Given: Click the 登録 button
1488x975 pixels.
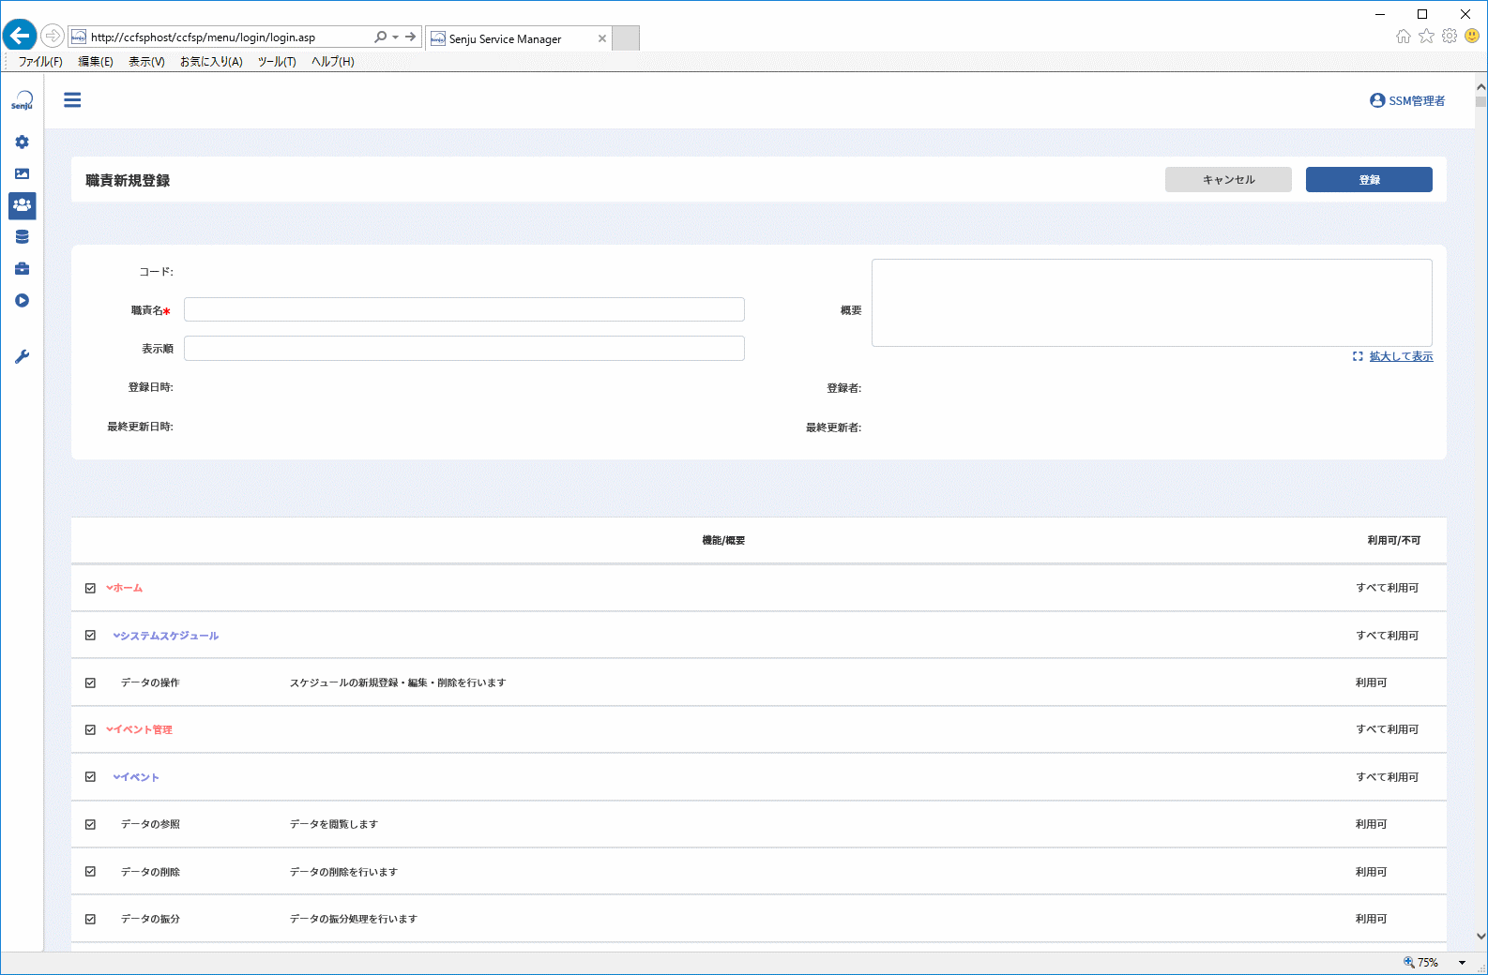Looking at the screenshot, I should point(1369,180).
